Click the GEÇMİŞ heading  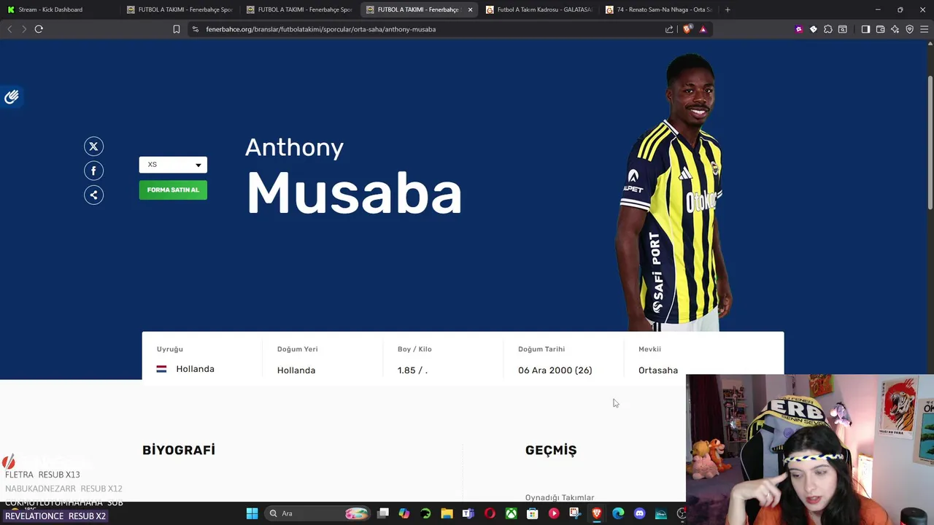(551, 450)
